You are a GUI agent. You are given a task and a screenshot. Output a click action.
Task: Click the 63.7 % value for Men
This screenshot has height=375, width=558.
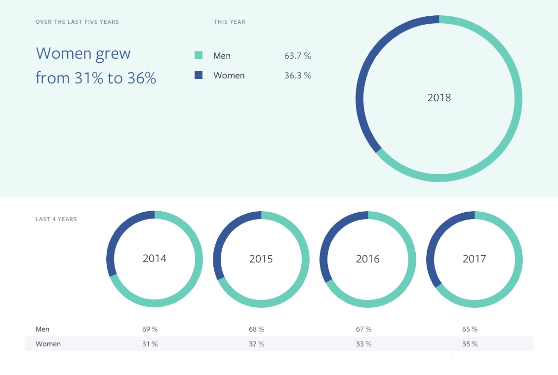297,56
